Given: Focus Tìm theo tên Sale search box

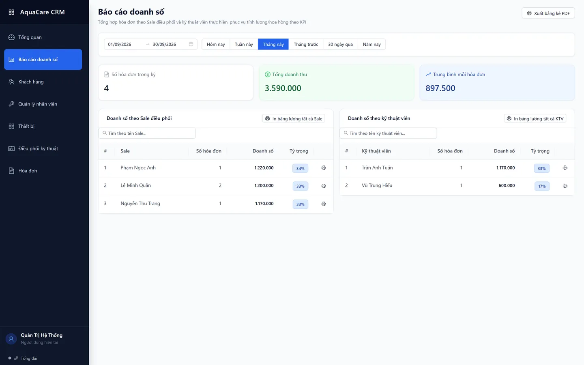Looking at the screenshot, I should pyautogui.click(x=147, y=133).
